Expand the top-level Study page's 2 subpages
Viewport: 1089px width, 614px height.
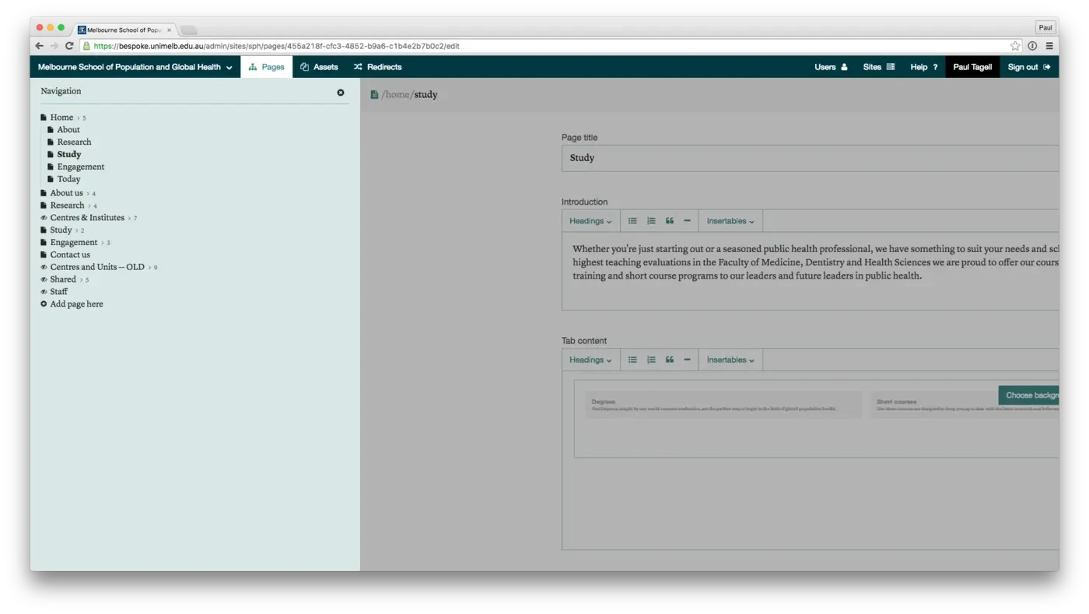(x=79, y=230)
